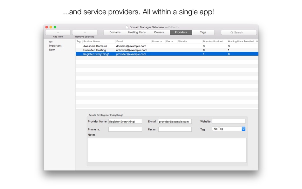The height and width of the screenshot is (189, 302).
Task: Click the Tag column header
Action: 79,41
